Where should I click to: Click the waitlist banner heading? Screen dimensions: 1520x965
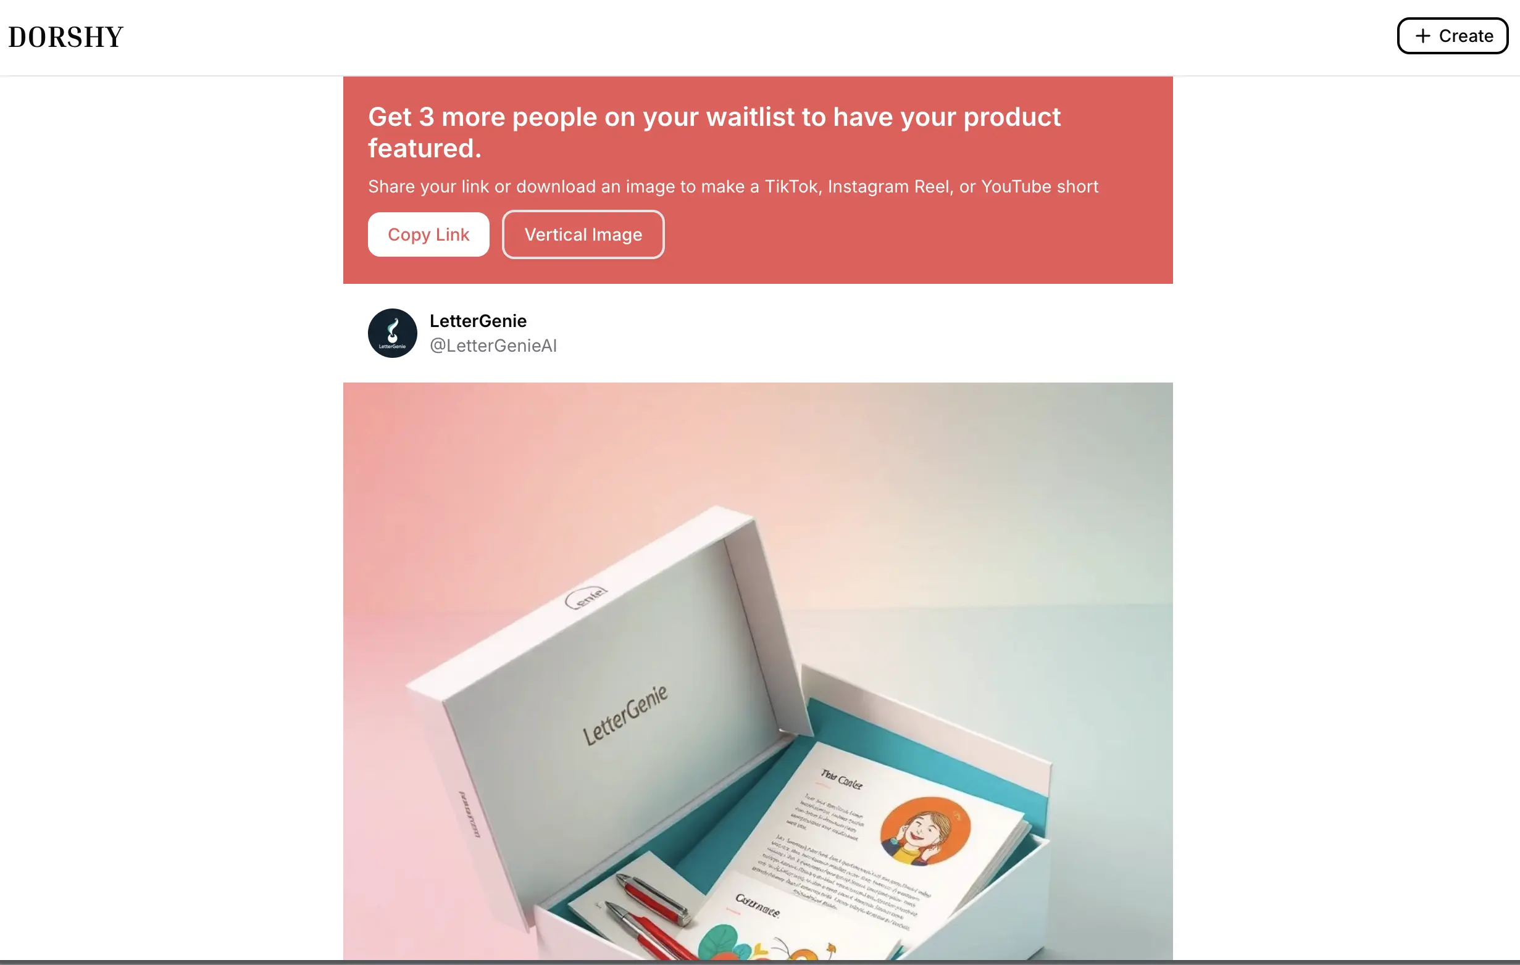[714, 133]
